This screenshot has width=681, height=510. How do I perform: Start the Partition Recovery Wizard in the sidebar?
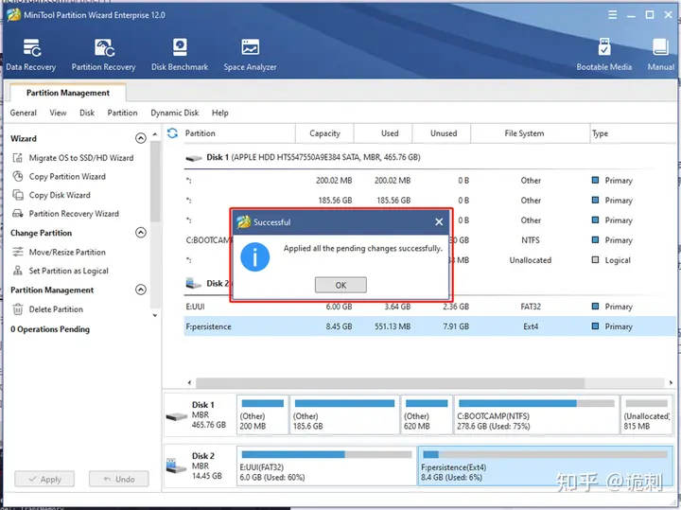tap(65, 213)
